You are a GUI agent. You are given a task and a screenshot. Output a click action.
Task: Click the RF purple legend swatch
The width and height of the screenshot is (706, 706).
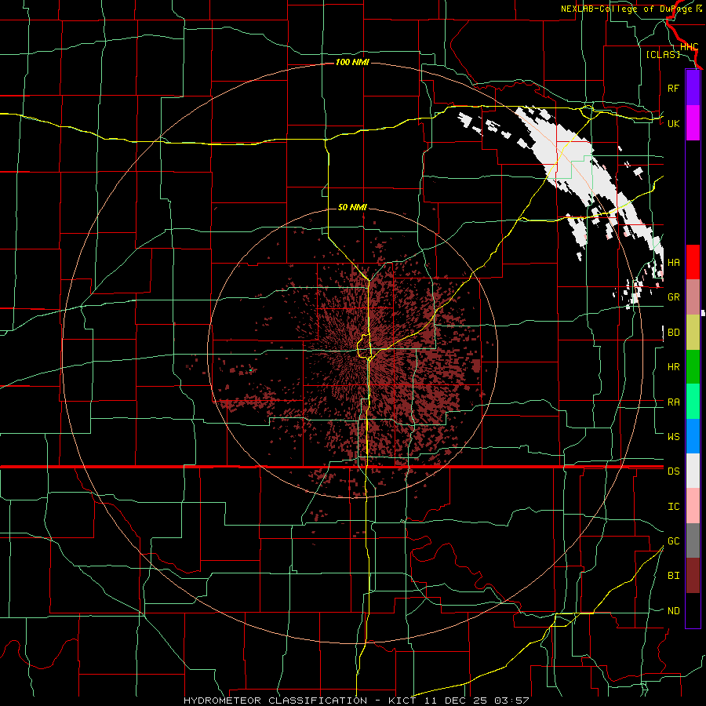click(x=693, y=88)
